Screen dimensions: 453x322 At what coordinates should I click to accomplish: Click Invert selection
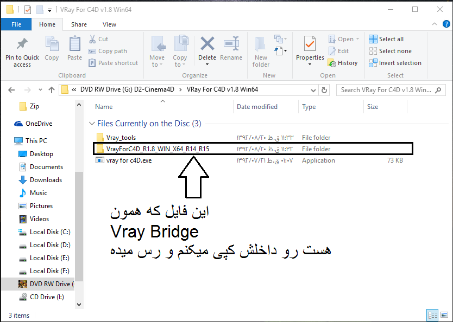coord(395,63)
